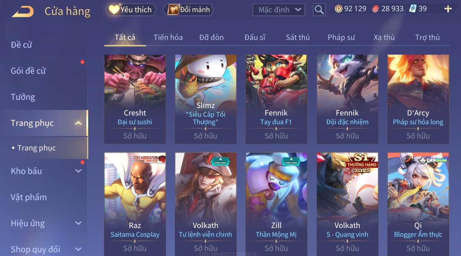Tap the plus icon to add currency
Image resolution: width=461 pixels, height=256 pixels.
[448, 9]
